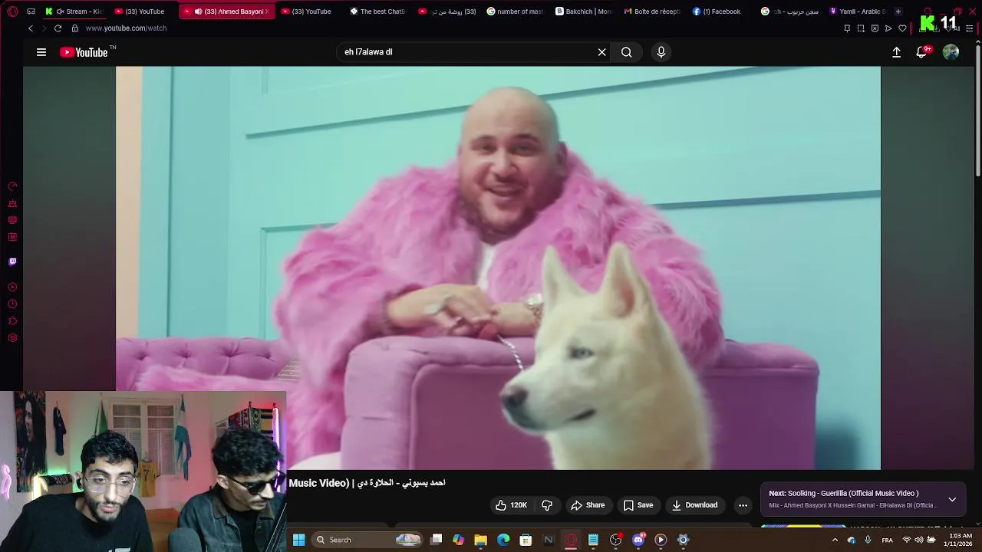Viewport: 982px width, 552px height.
Task: Open the clock showing 1:03 AM
Action: point(960,540)
